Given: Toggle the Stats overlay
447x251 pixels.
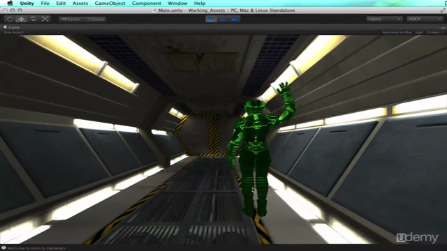Looking at the screenshot, I should [419, 33].
